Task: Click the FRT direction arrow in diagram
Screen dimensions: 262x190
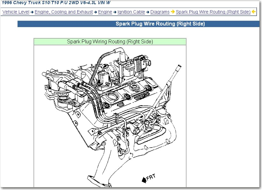Action: pos(144,180)
